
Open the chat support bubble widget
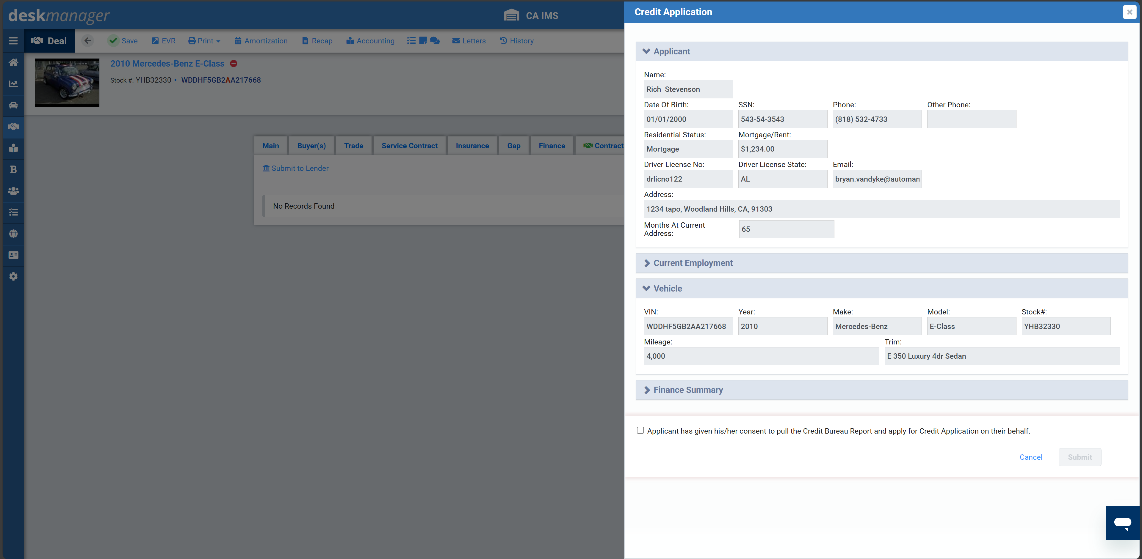pyautogui.click(x=1123, y=523)
